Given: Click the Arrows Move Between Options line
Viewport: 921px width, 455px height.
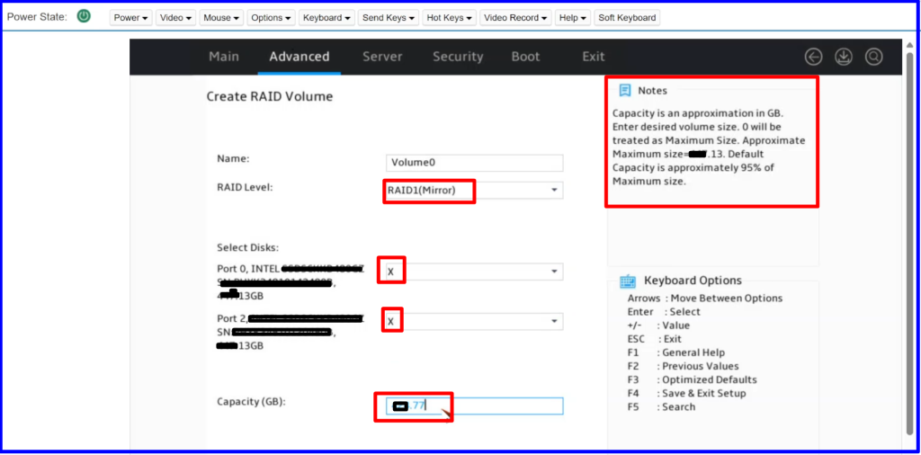Looking at the screenshot, I should coord(705,299).
